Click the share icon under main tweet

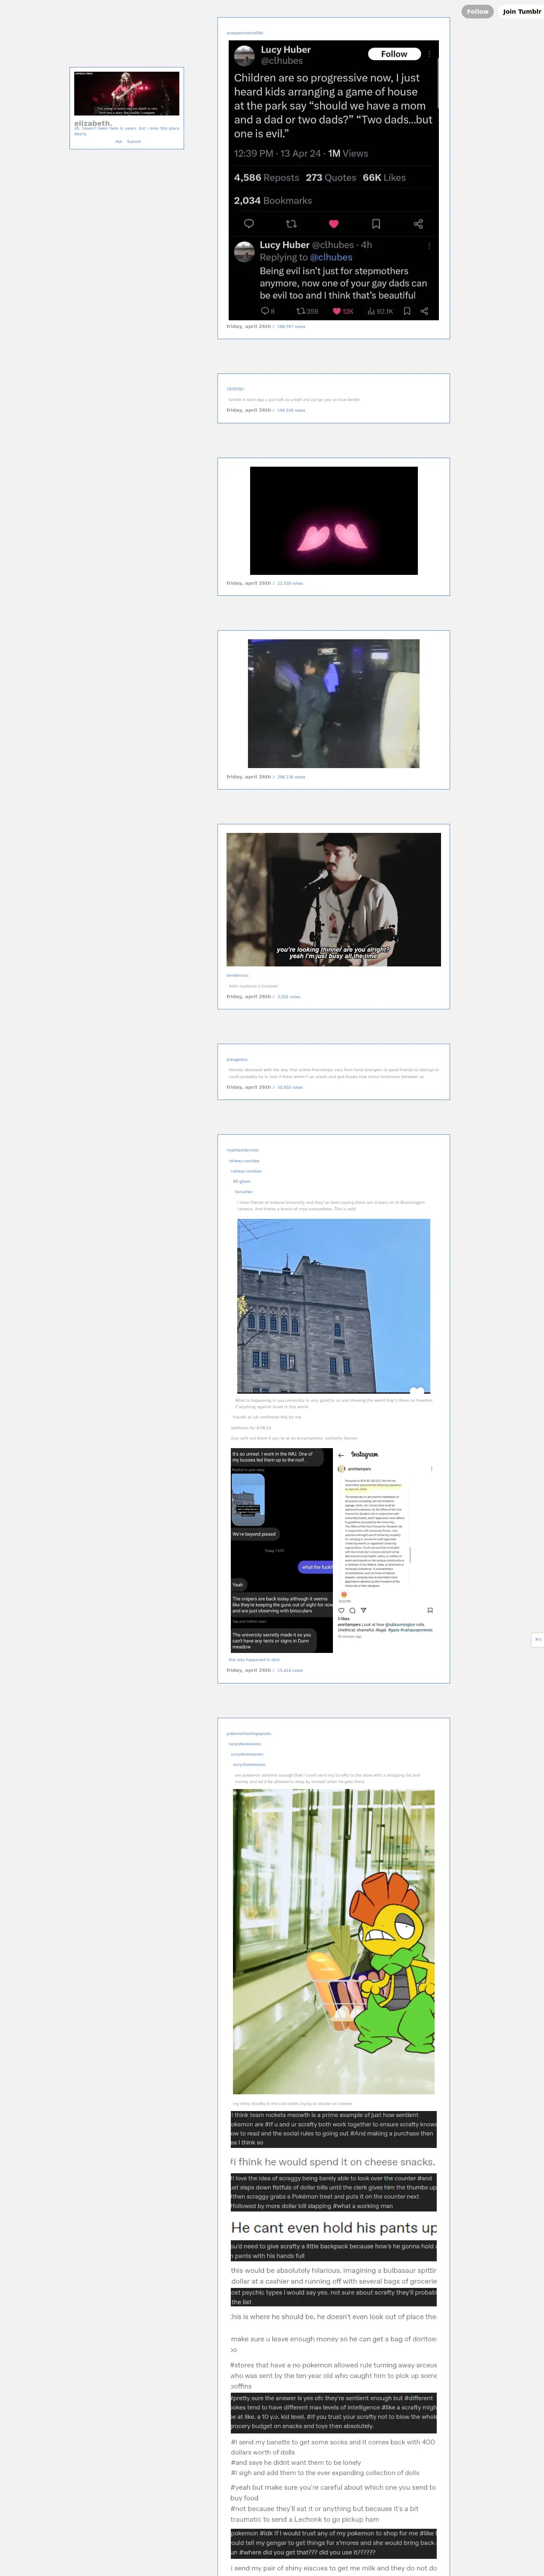point(418,224)
